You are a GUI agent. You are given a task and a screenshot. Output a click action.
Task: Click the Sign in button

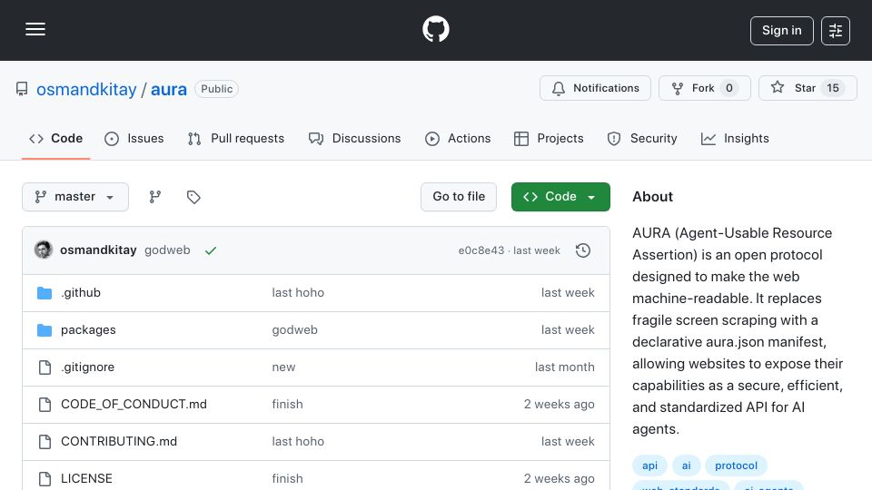(781, 31)
